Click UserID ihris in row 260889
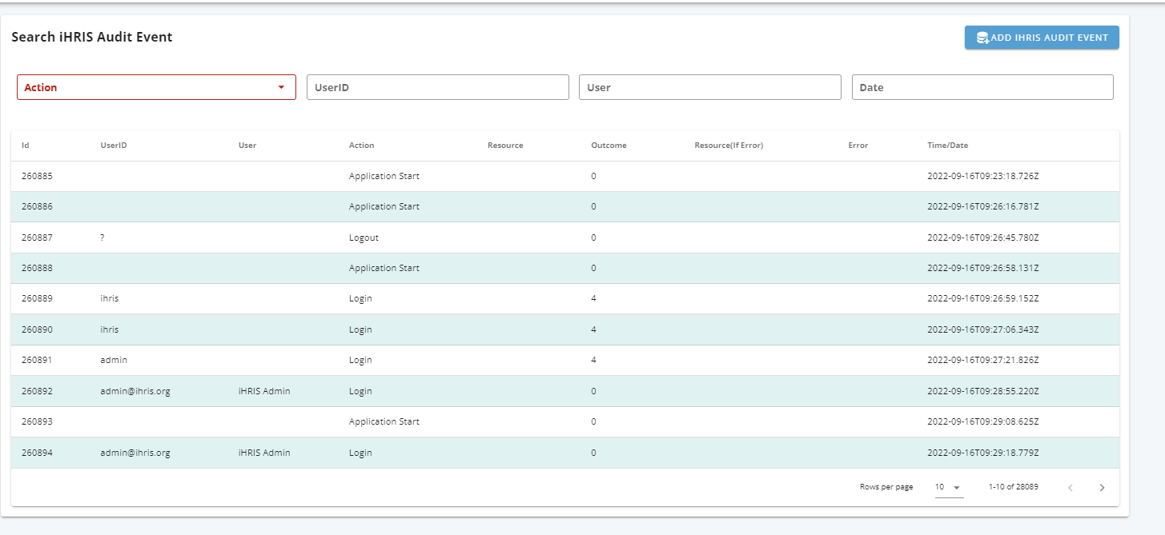This screenshot has width=1165, height=535. (x=110, y=298)
